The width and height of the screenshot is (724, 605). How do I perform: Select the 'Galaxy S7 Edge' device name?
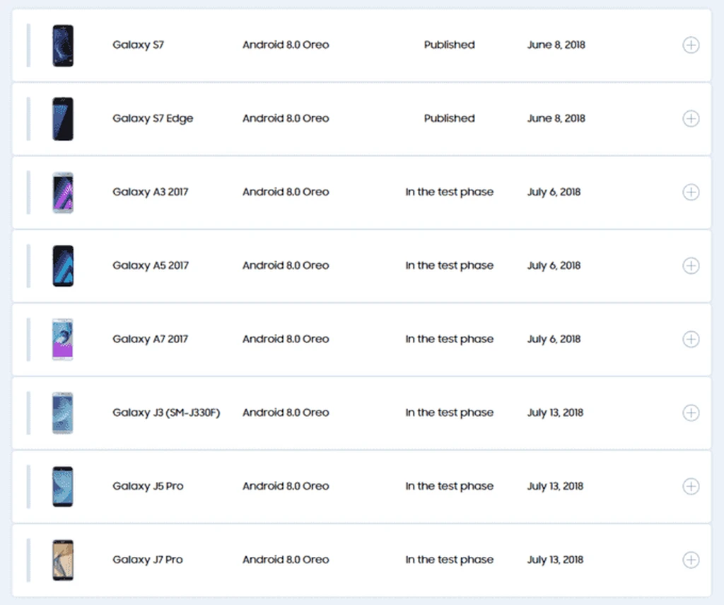coord(153,118)
